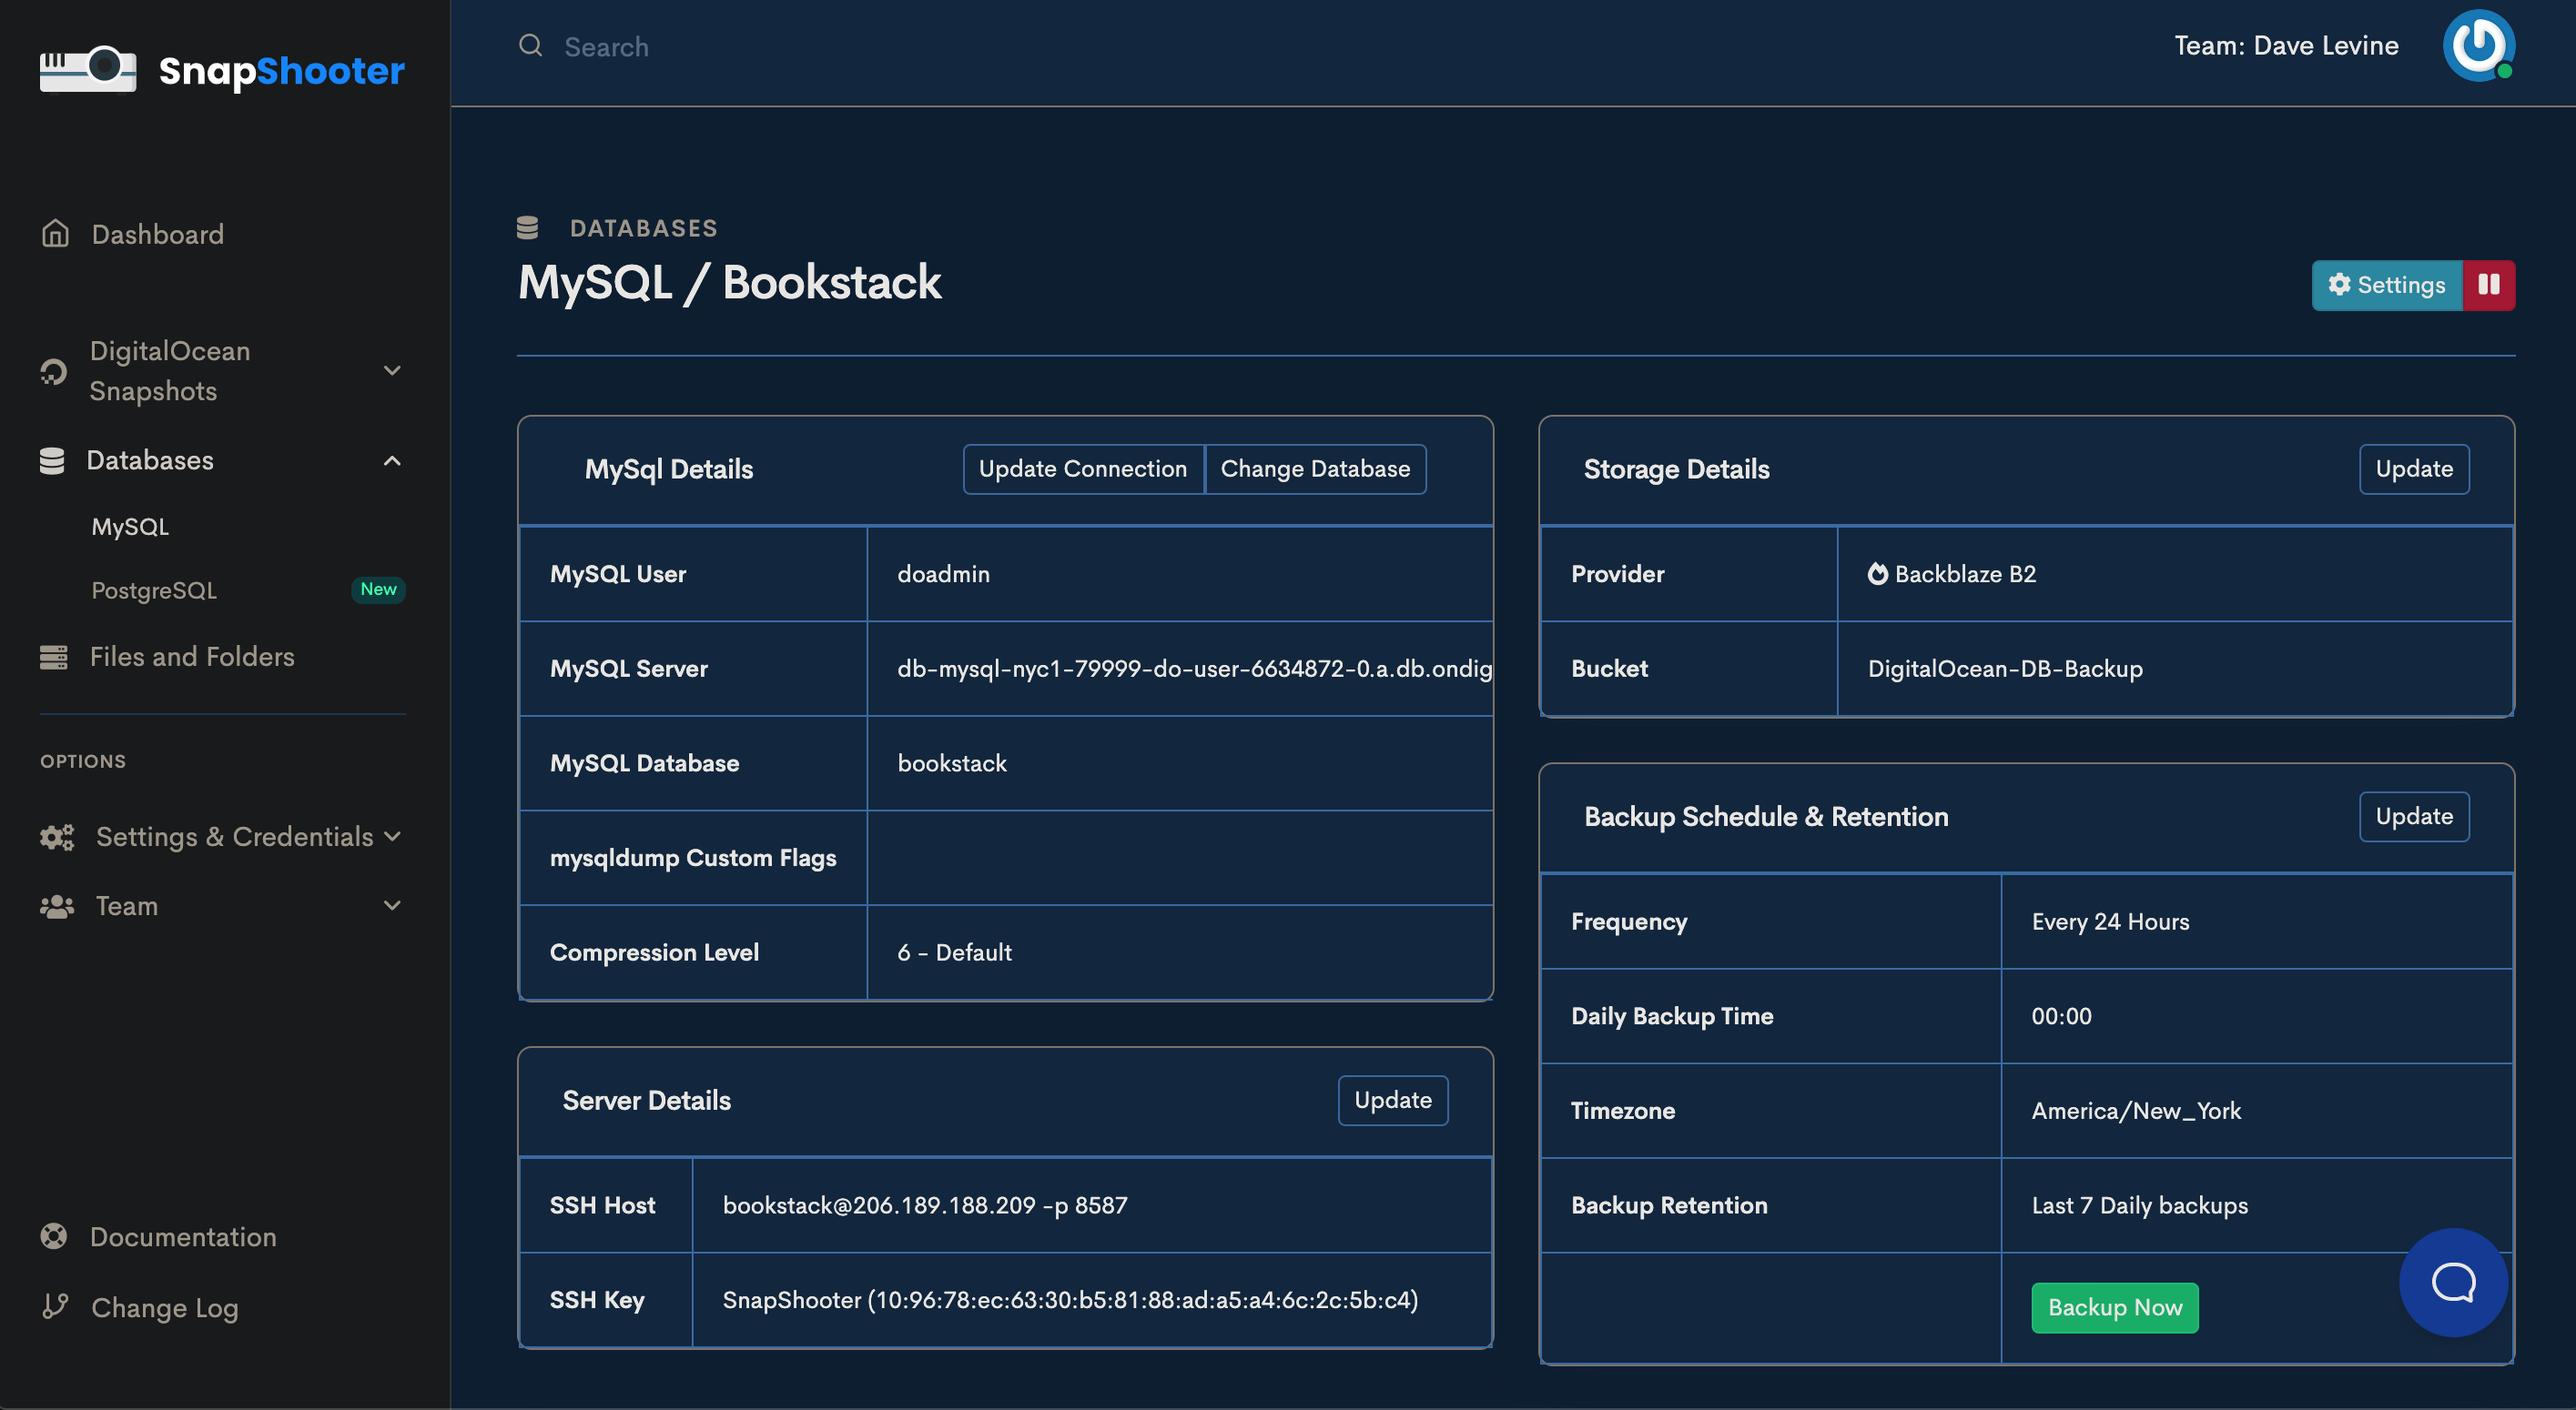Click the Backup Now button
This screenshot has width=2576, height=1410.
2114,1307
